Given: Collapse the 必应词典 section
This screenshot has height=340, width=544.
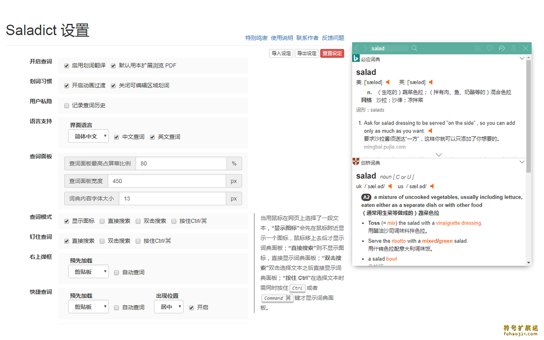Looking at the screenshot, I should click(522, 59).
